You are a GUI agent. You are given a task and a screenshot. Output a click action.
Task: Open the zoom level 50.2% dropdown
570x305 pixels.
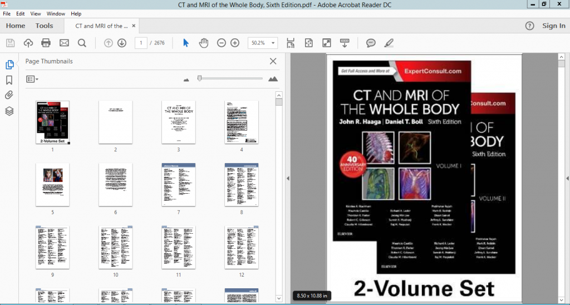click(x=263, y=43)
